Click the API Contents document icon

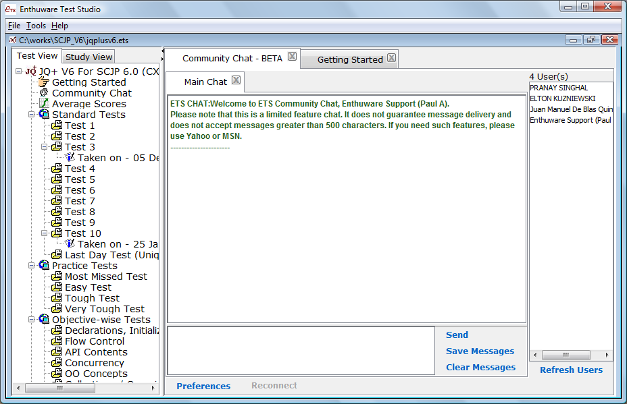click(57, 351)
